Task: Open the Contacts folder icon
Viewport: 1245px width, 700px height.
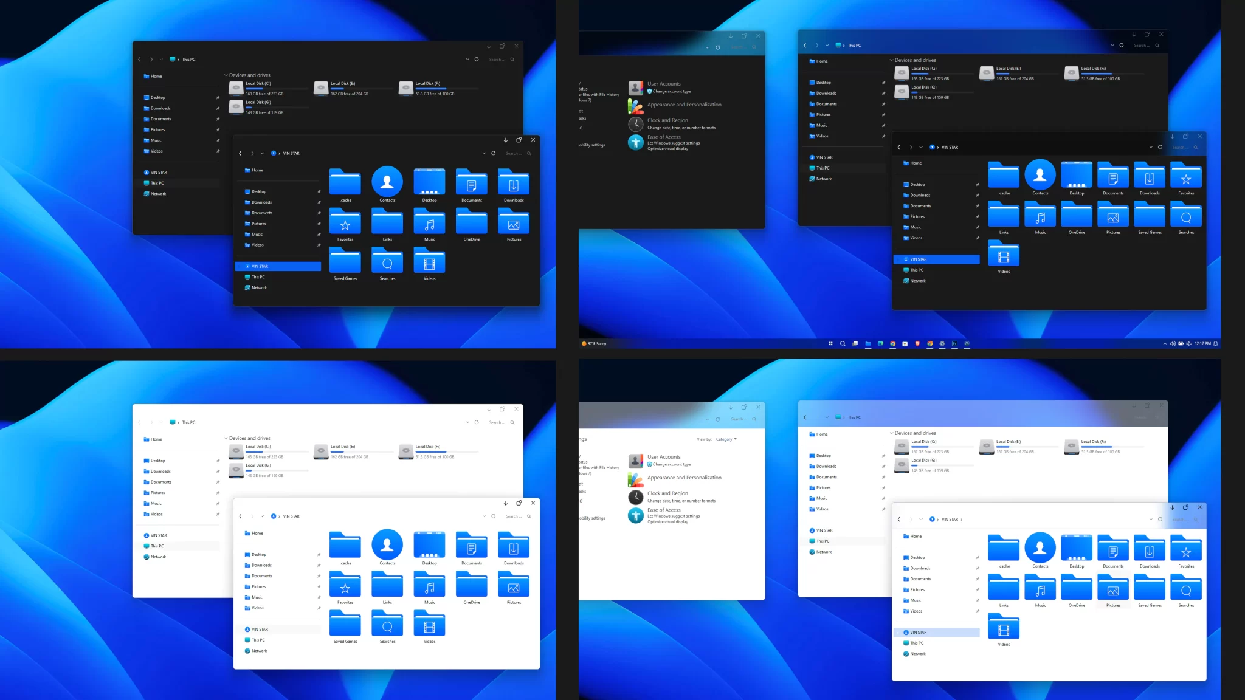Action: 387,182
